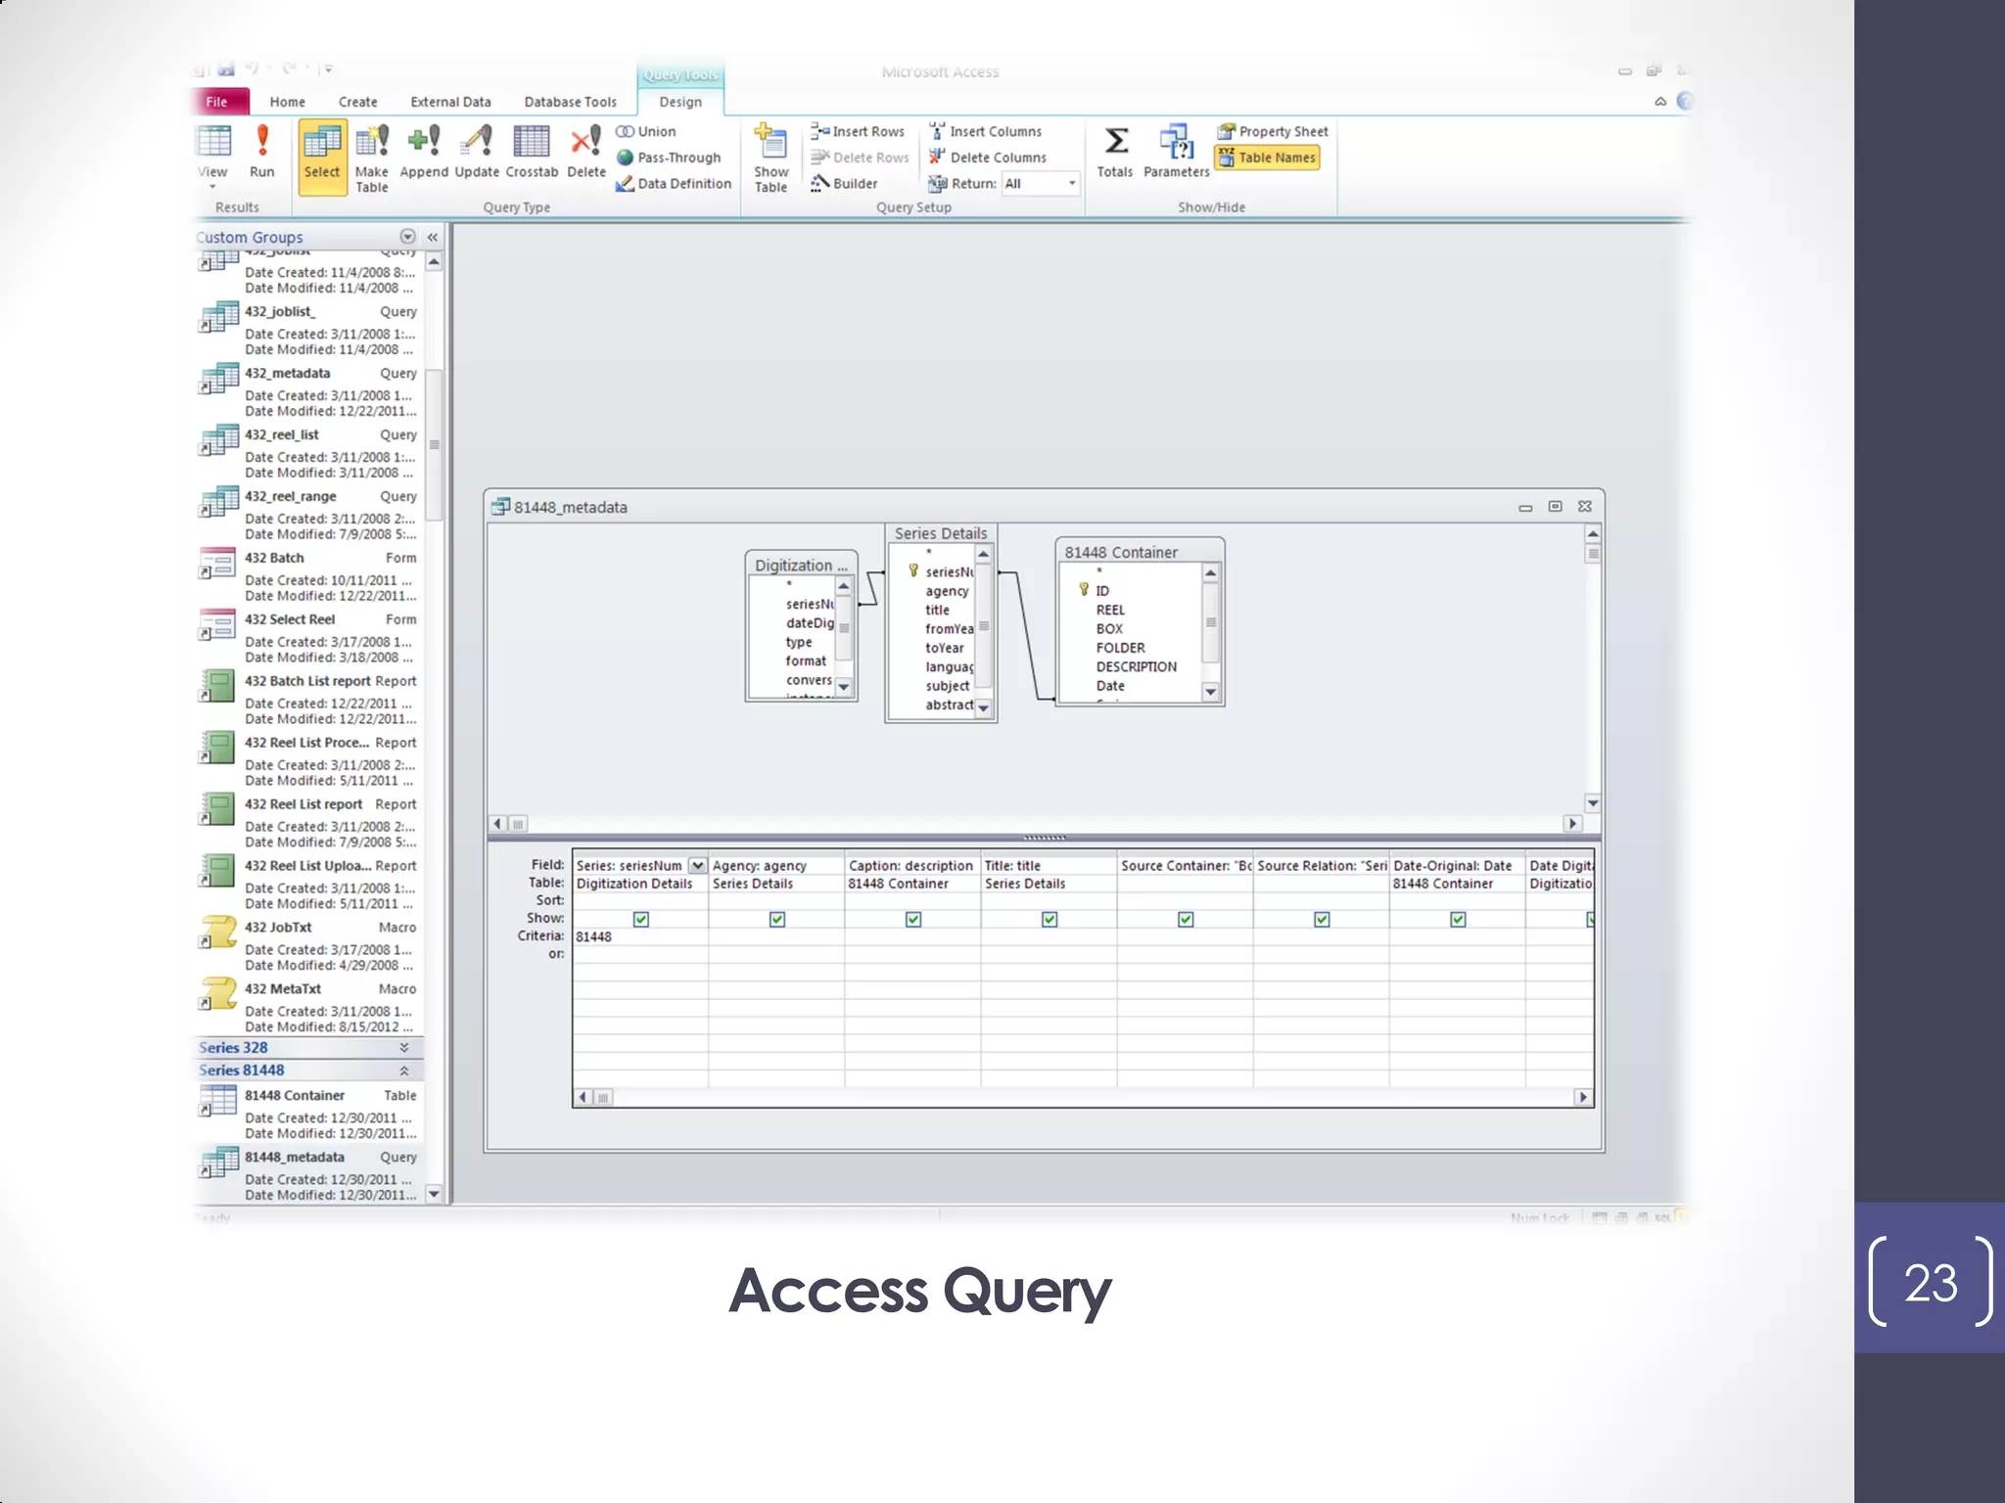Uncheck Show for Caption: description column
Viewport: 2005px width, 1503px height.
point(913,919)
